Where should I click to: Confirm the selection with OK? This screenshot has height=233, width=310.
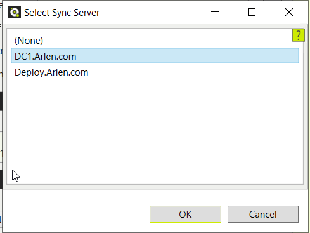pyautogui.click(x=185, y=214)
